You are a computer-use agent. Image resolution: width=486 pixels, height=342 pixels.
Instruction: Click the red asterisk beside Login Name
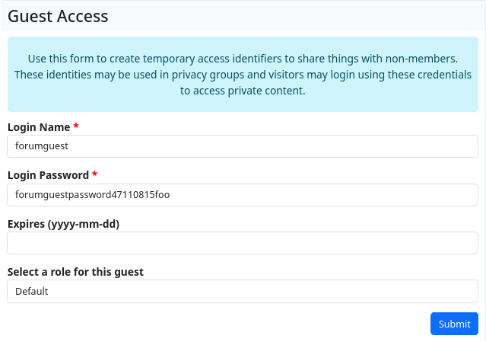[x=76, y=126]
